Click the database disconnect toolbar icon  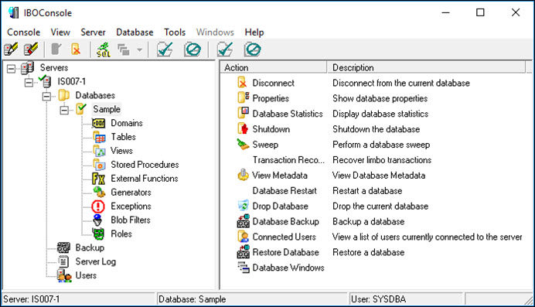pyautogui.click(x=76, y=49)
